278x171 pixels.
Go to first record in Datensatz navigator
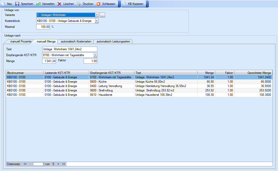pyautogui.click(x=25, y=164)
